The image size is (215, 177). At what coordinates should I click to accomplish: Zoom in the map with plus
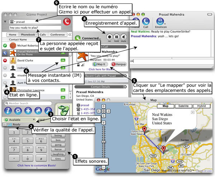[x=104, y=123]
